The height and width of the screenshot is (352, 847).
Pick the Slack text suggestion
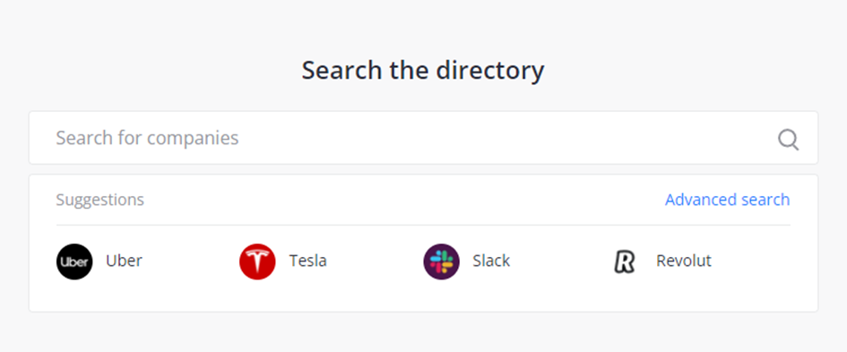(x=491, y=261)
